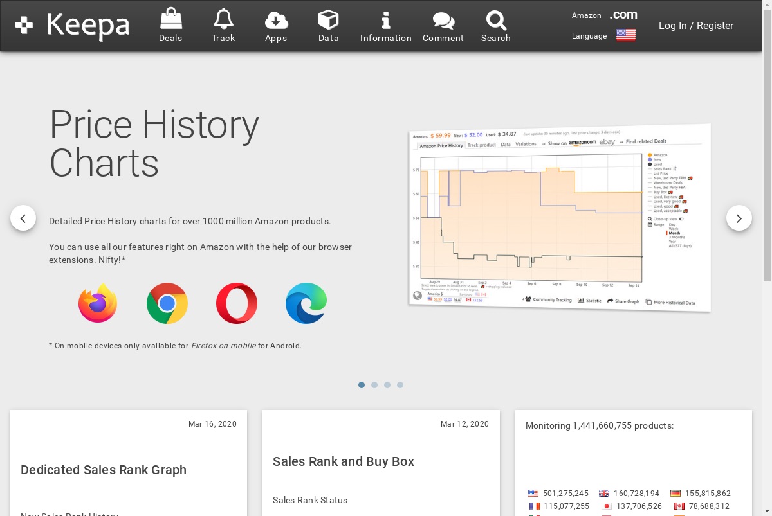Click the US flag count 501,275,245

click(558, 494)
